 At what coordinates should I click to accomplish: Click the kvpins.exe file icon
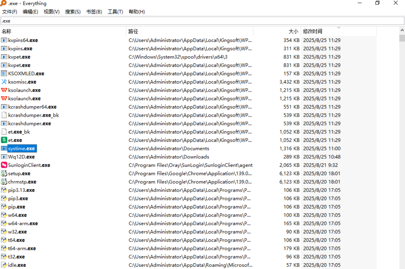[x=4, y=49]
